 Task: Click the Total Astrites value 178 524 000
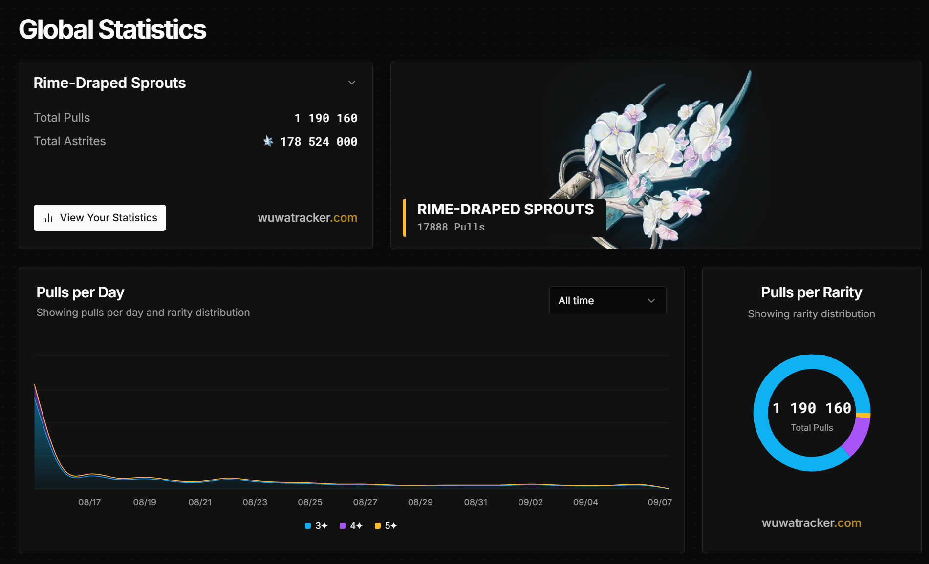319,142
